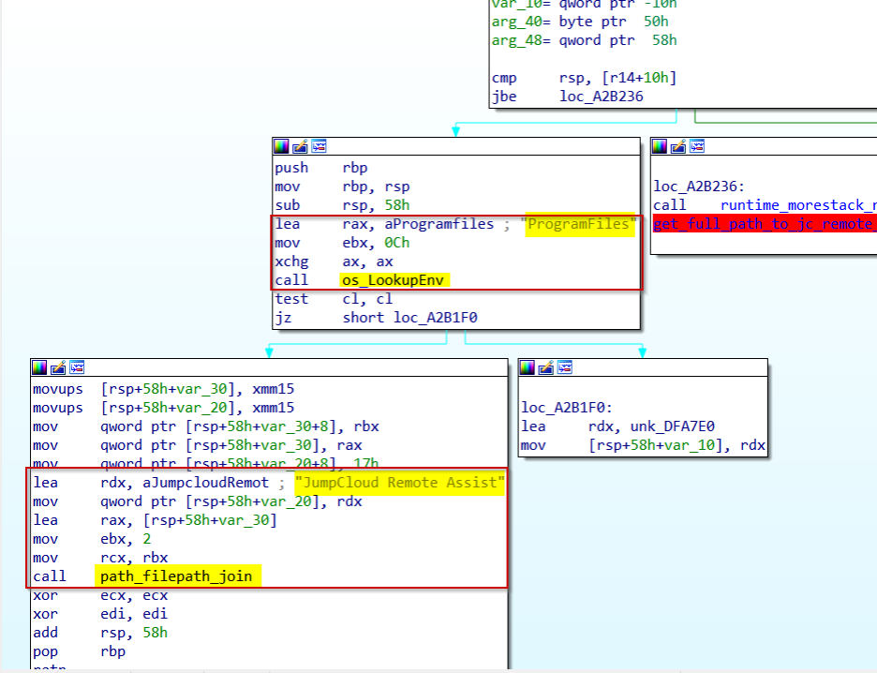Click the red-highlighted get_full_path_to_jc_remote function name
Viewport: 877px width, 673px height.
pos(764,224)
